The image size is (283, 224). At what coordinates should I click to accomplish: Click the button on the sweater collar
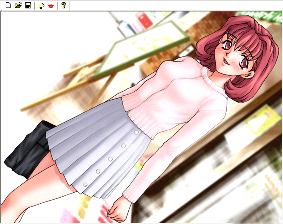205,75
